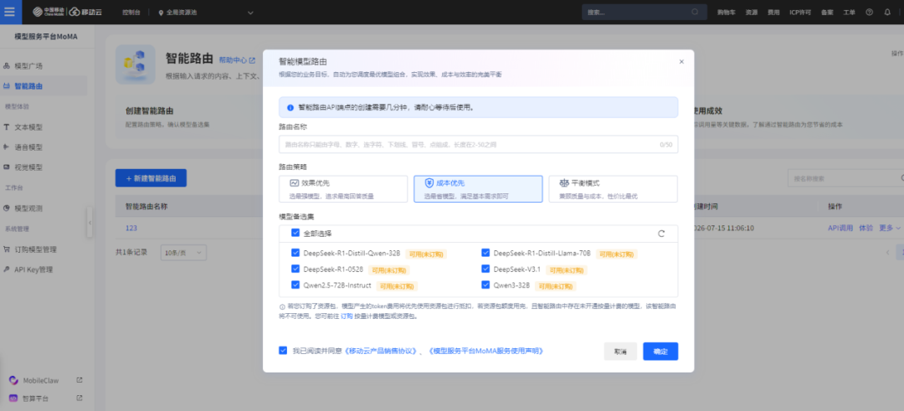The width and height of the screenshot is (904, 411).
Task: Click API调用 for route 123
Action: tap(840, 229)
